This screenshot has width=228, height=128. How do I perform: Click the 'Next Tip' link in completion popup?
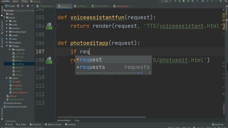point(140,73)
